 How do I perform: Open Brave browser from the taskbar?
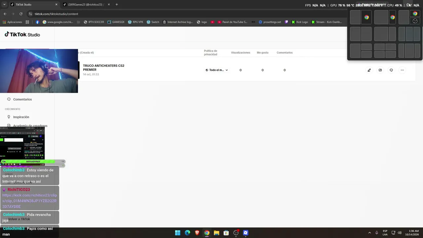197,233
